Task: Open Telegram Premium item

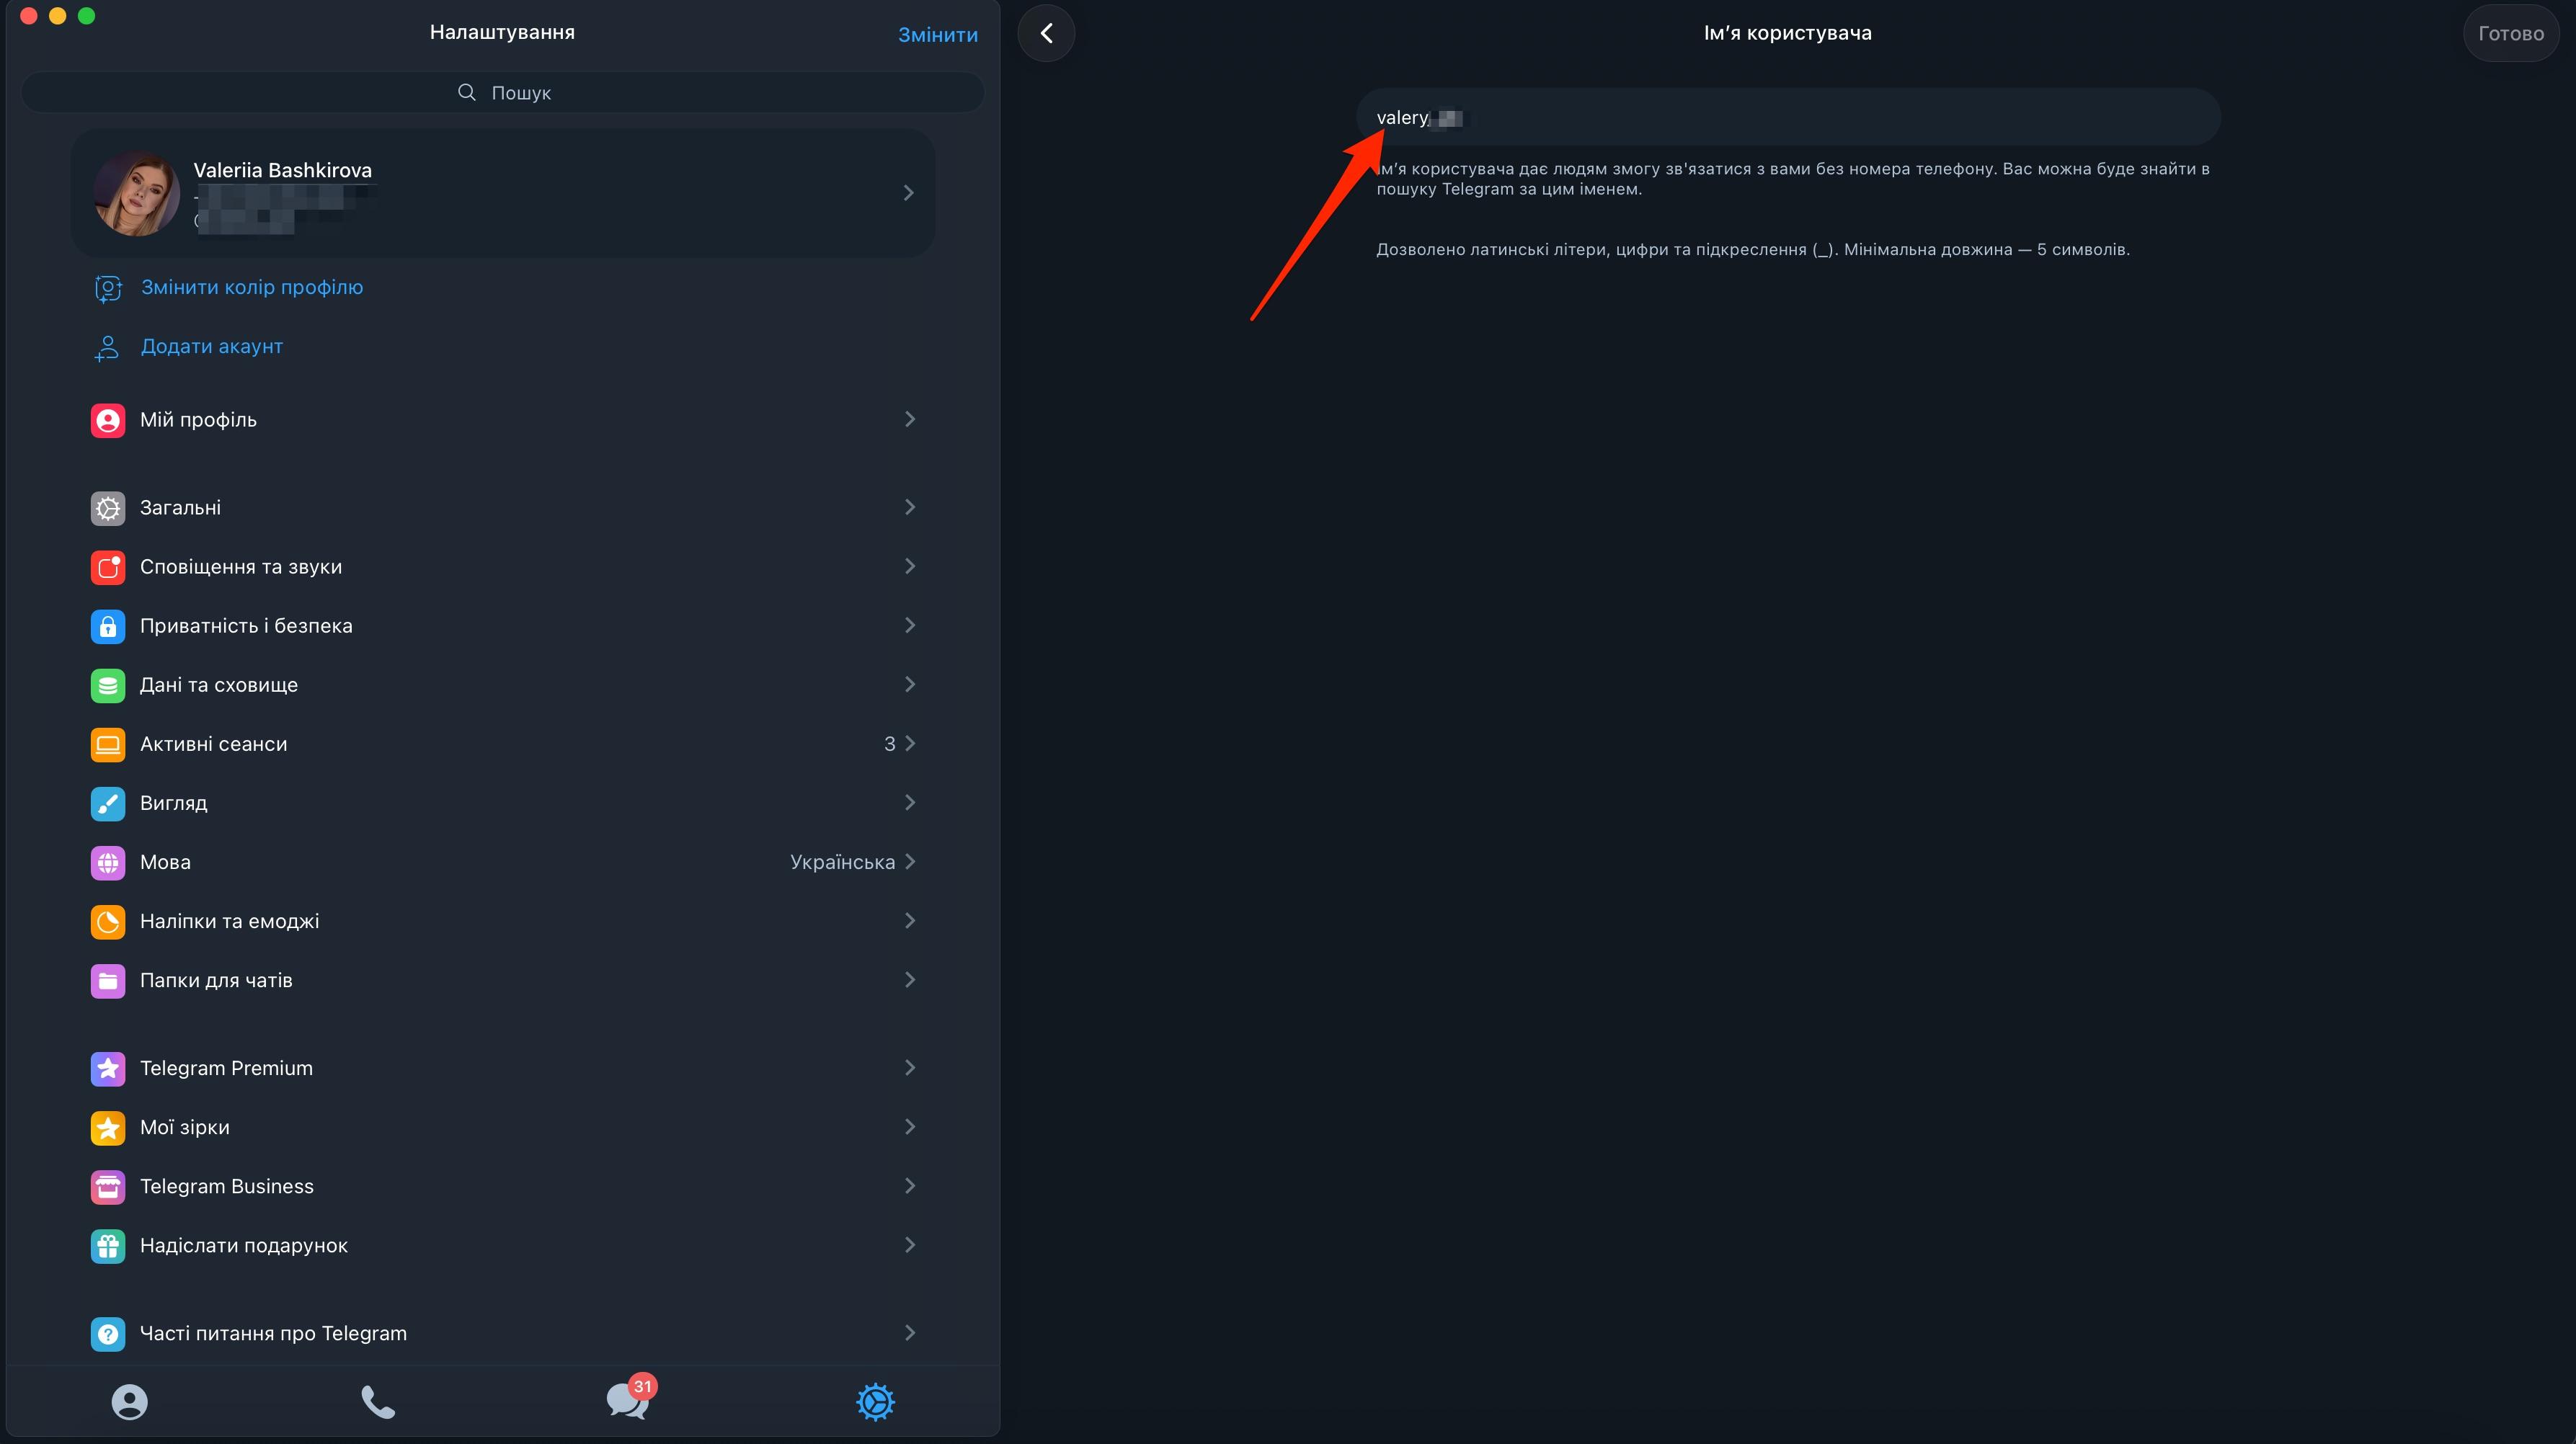Action: 503,1068
